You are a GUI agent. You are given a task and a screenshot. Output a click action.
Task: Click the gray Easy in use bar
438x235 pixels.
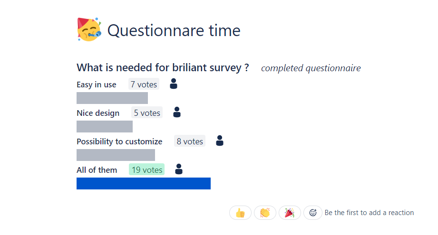click(x=112, y=98)
